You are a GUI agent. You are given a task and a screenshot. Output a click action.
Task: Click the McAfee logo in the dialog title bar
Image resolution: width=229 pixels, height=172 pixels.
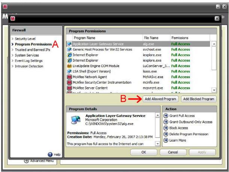(x=13, y=19)
